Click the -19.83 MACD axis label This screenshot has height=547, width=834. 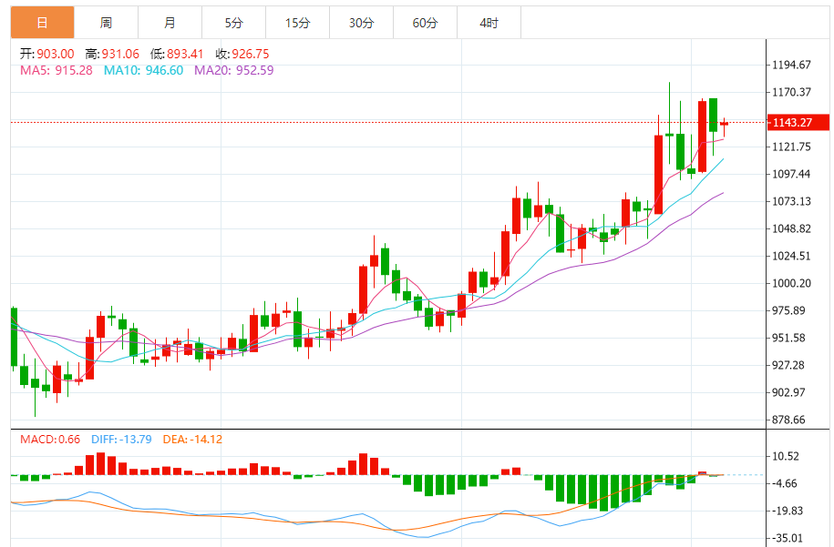click(x=787, y=511)
